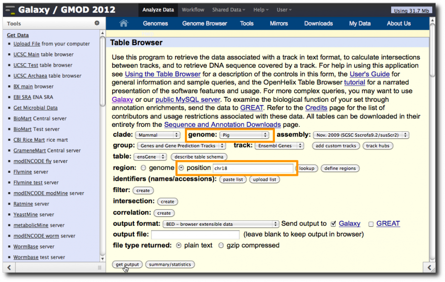The width and height of the screenshot is (445, 282).
Task: Create a filter
Action: coord(143,191)
